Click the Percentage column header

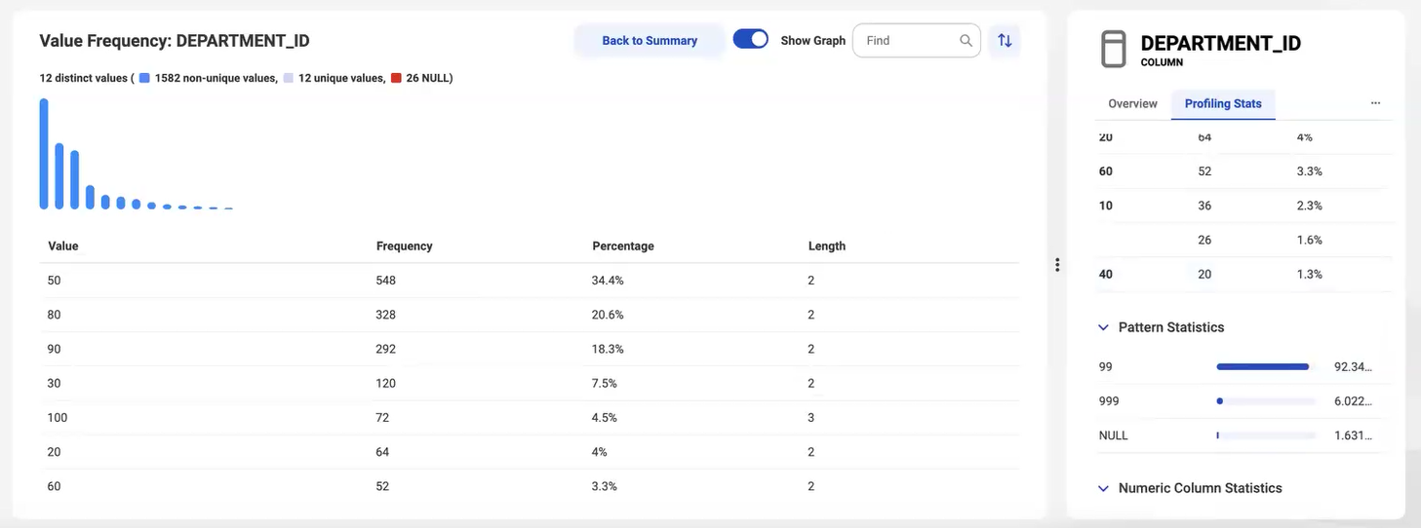(623, 246)
